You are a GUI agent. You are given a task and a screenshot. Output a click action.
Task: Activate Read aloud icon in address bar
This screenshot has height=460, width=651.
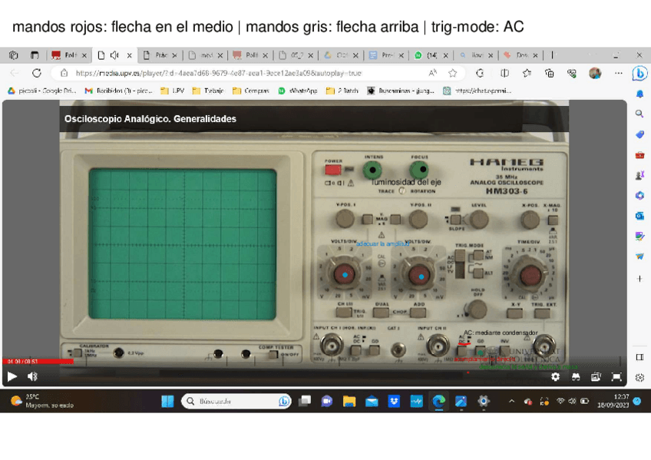[x=432, y=73]
